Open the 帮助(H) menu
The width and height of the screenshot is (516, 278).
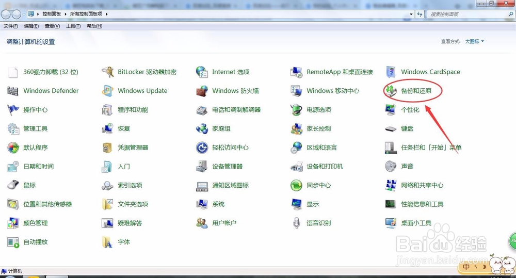point(94,26)
